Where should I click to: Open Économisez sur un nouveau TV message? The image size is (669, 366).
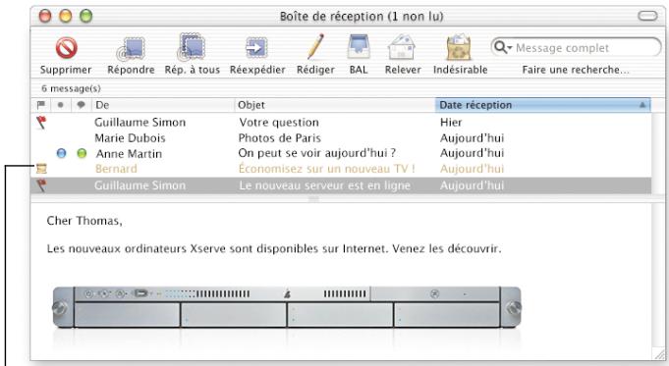coord(326,169)
